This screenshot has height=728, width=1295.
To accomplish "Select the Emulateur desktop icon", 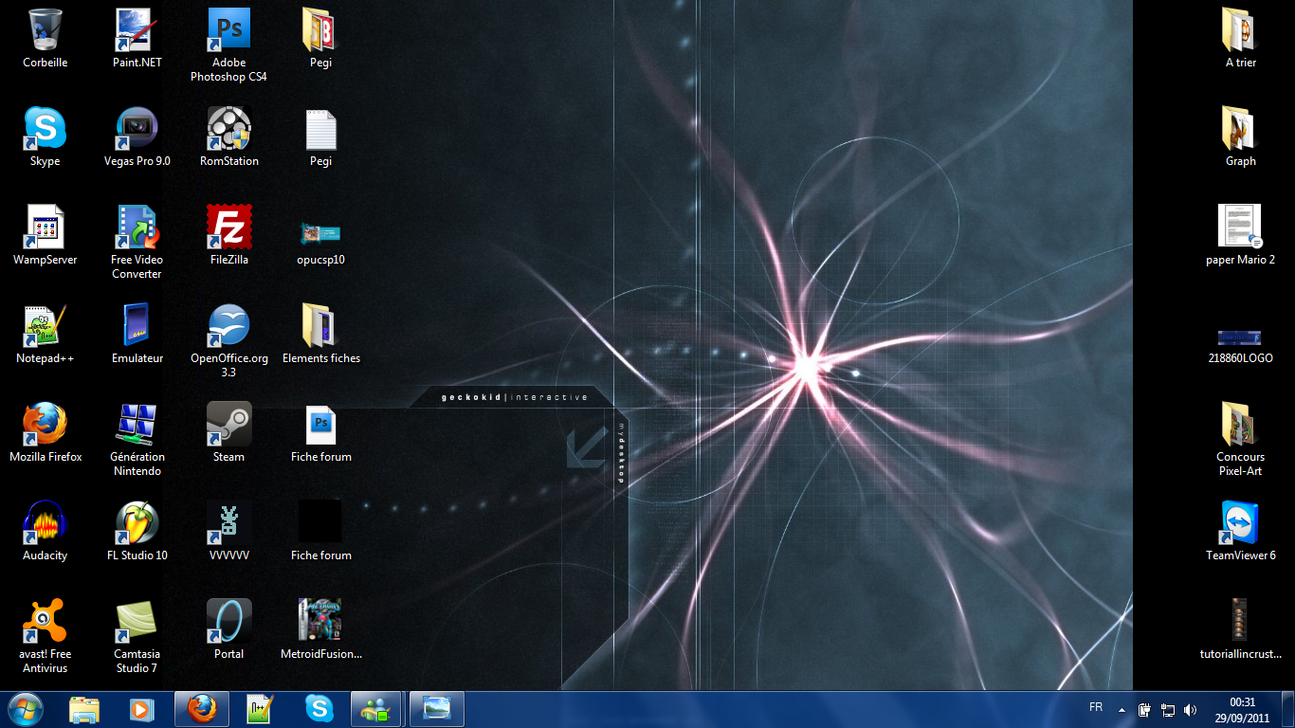I will (137, 326).
